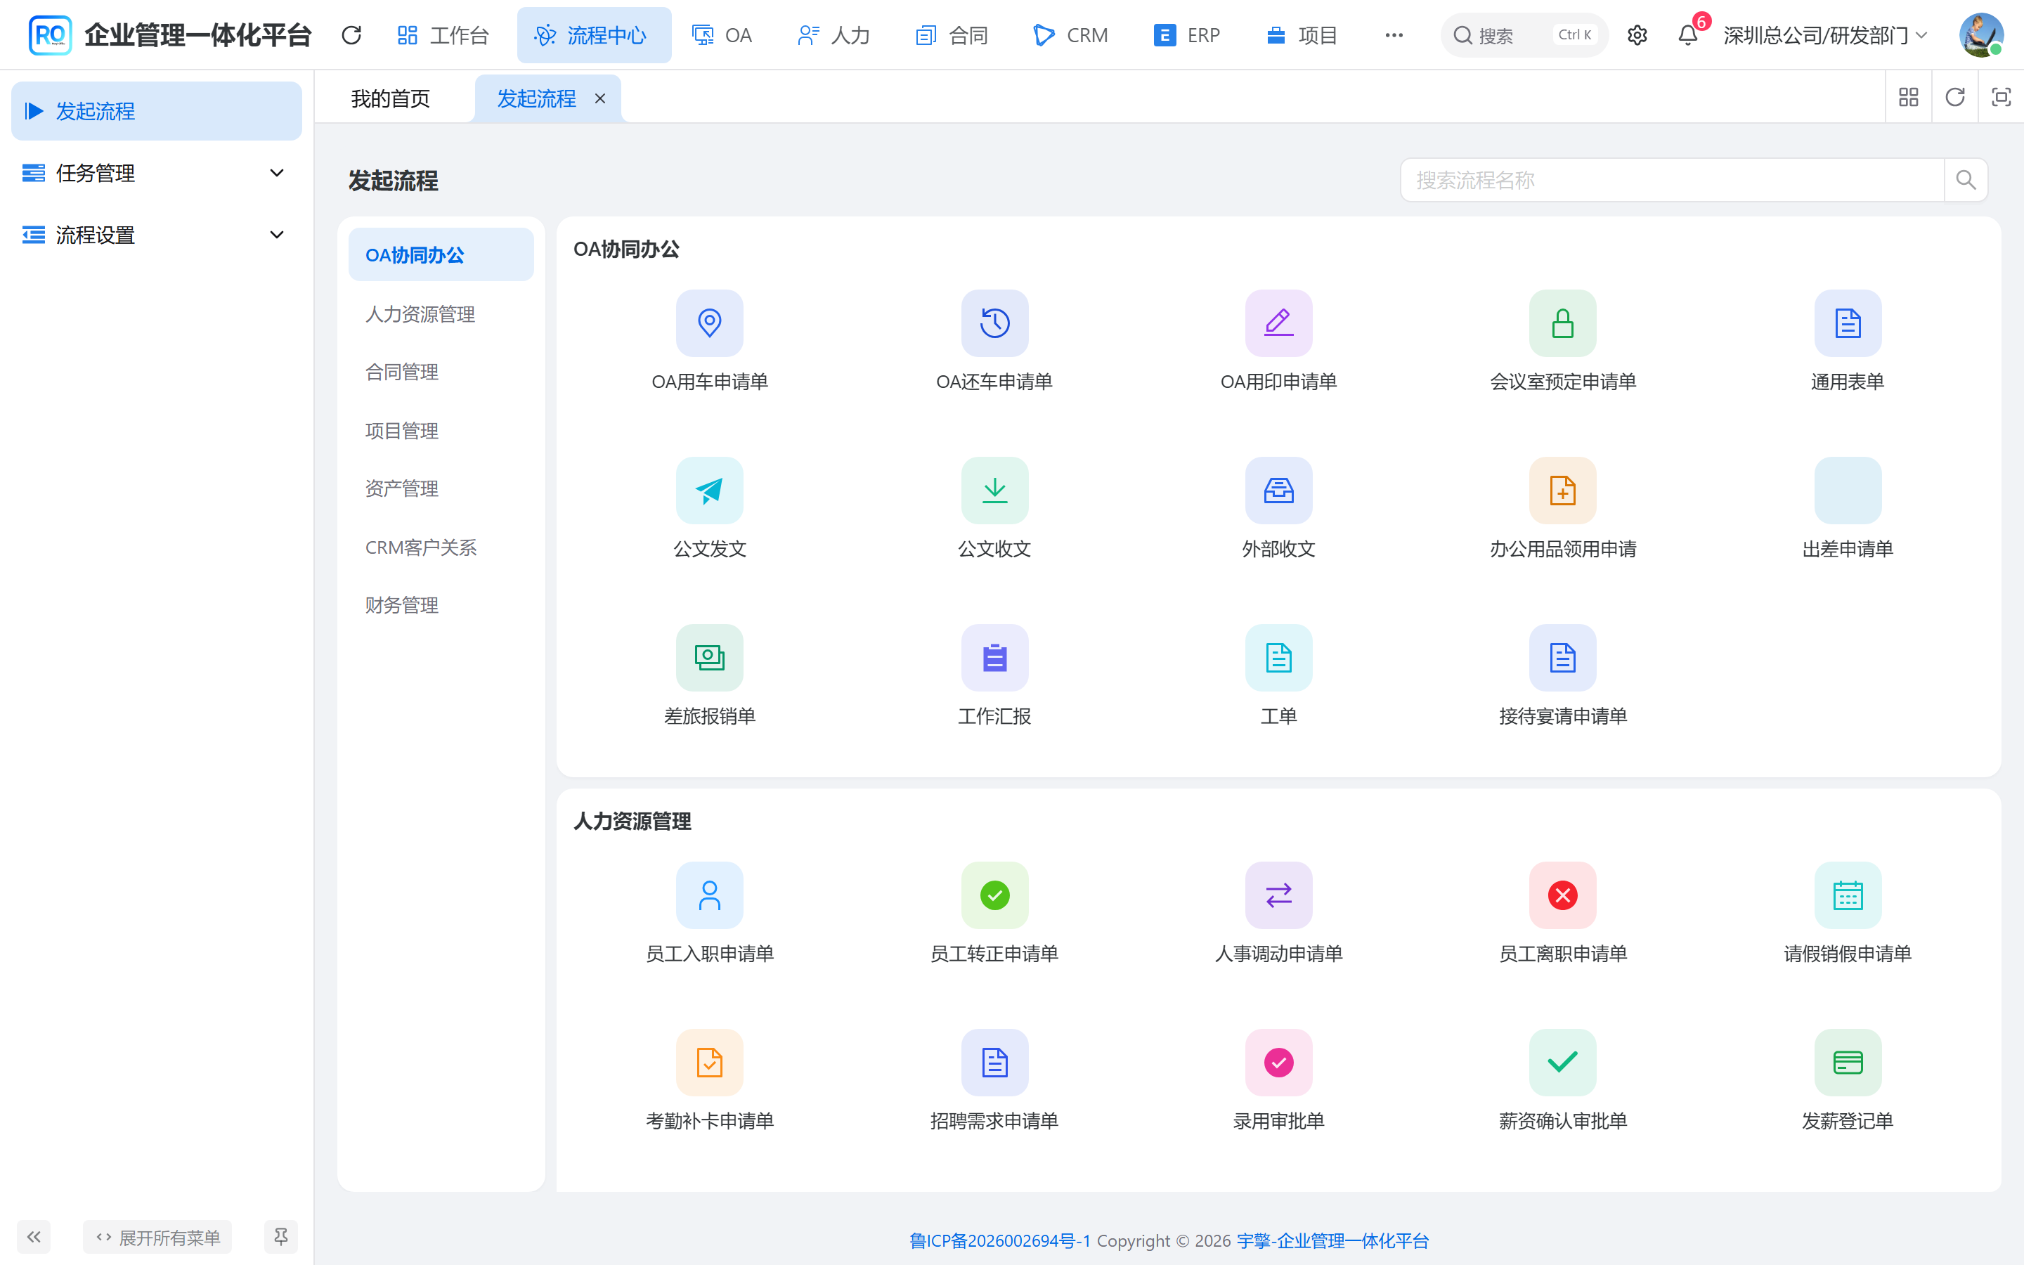Click the 公文收文 download icon

(x=994, y=491)
